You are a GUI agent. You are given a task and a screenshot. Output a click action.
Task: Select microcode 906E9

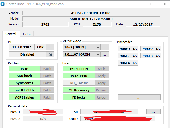(x=148, y=48)
